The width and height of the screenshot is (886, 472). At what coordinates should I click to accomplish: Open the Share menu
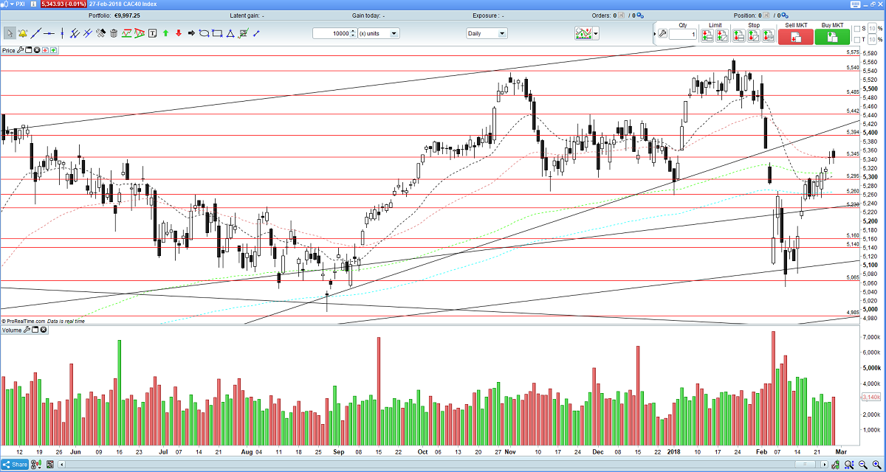click(17, 465)
